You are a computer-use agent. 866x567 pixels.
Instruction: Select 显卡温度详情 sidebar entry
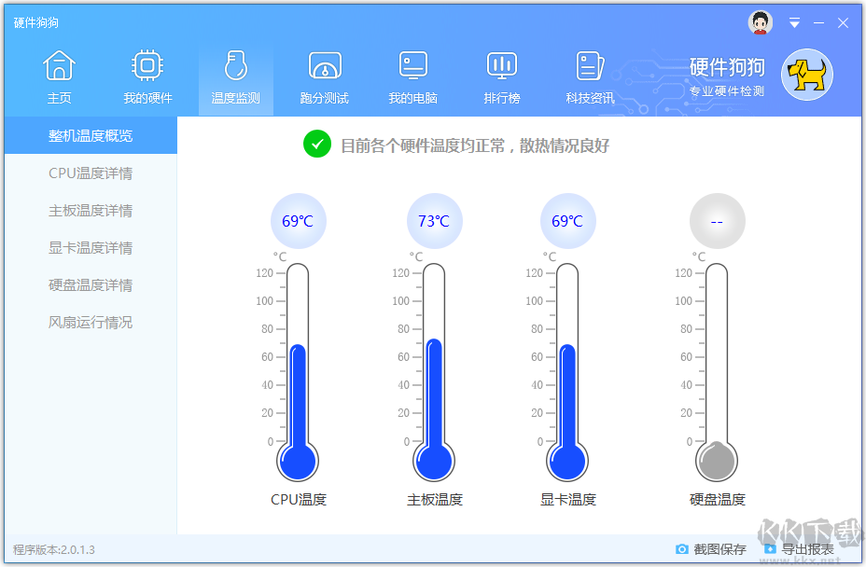tap(90, 247)
